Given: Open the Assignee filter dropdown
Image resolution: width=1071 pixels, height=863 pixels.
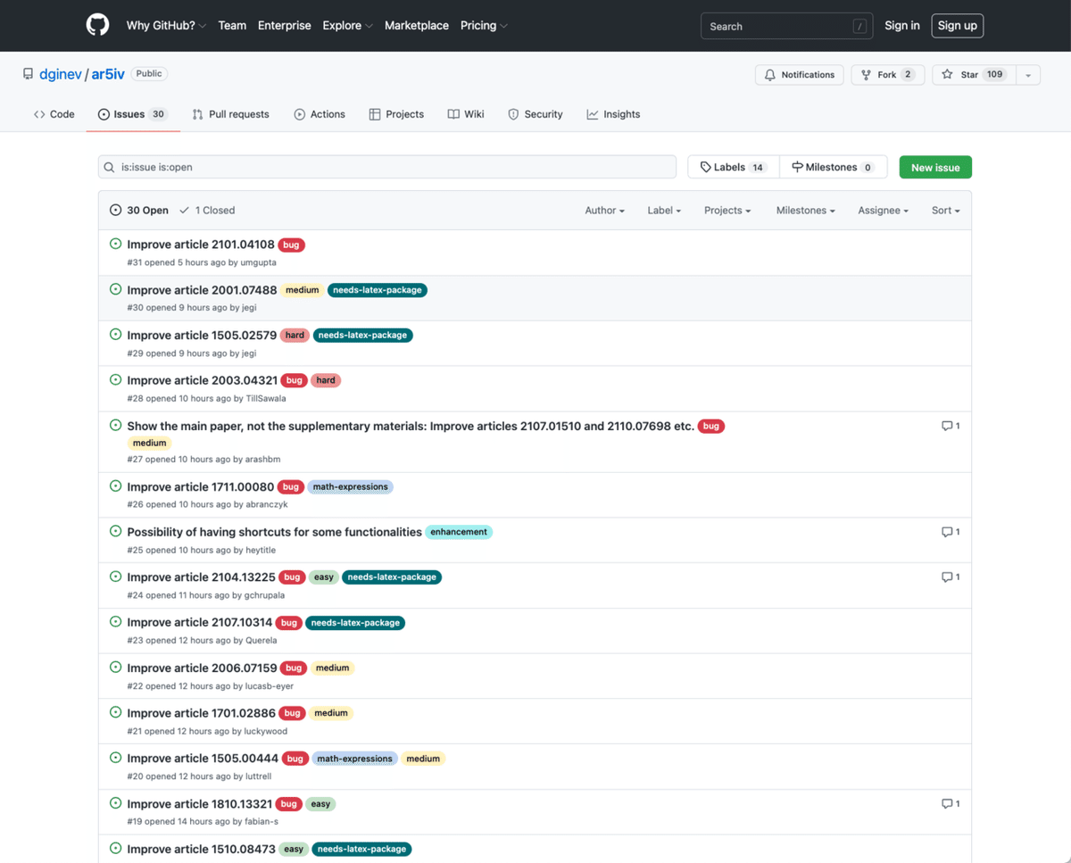Looking at the screenshot, I should point(883,211).
